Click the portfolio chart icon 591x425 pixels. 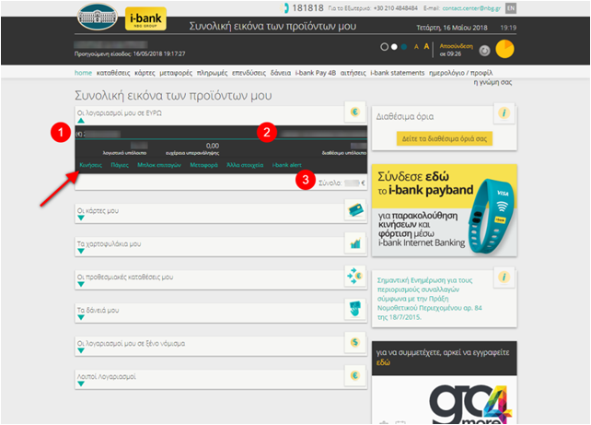coord(355,242)
